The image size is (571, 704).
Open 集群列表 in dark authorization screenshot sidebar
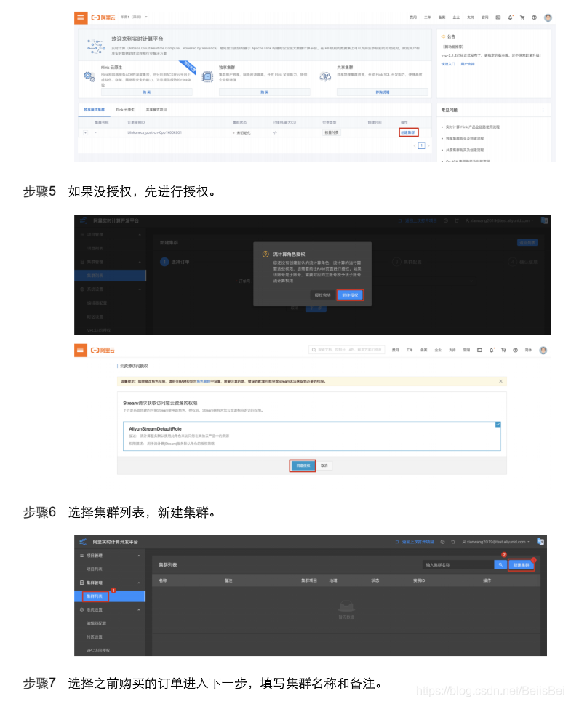(x=110, y=275)
